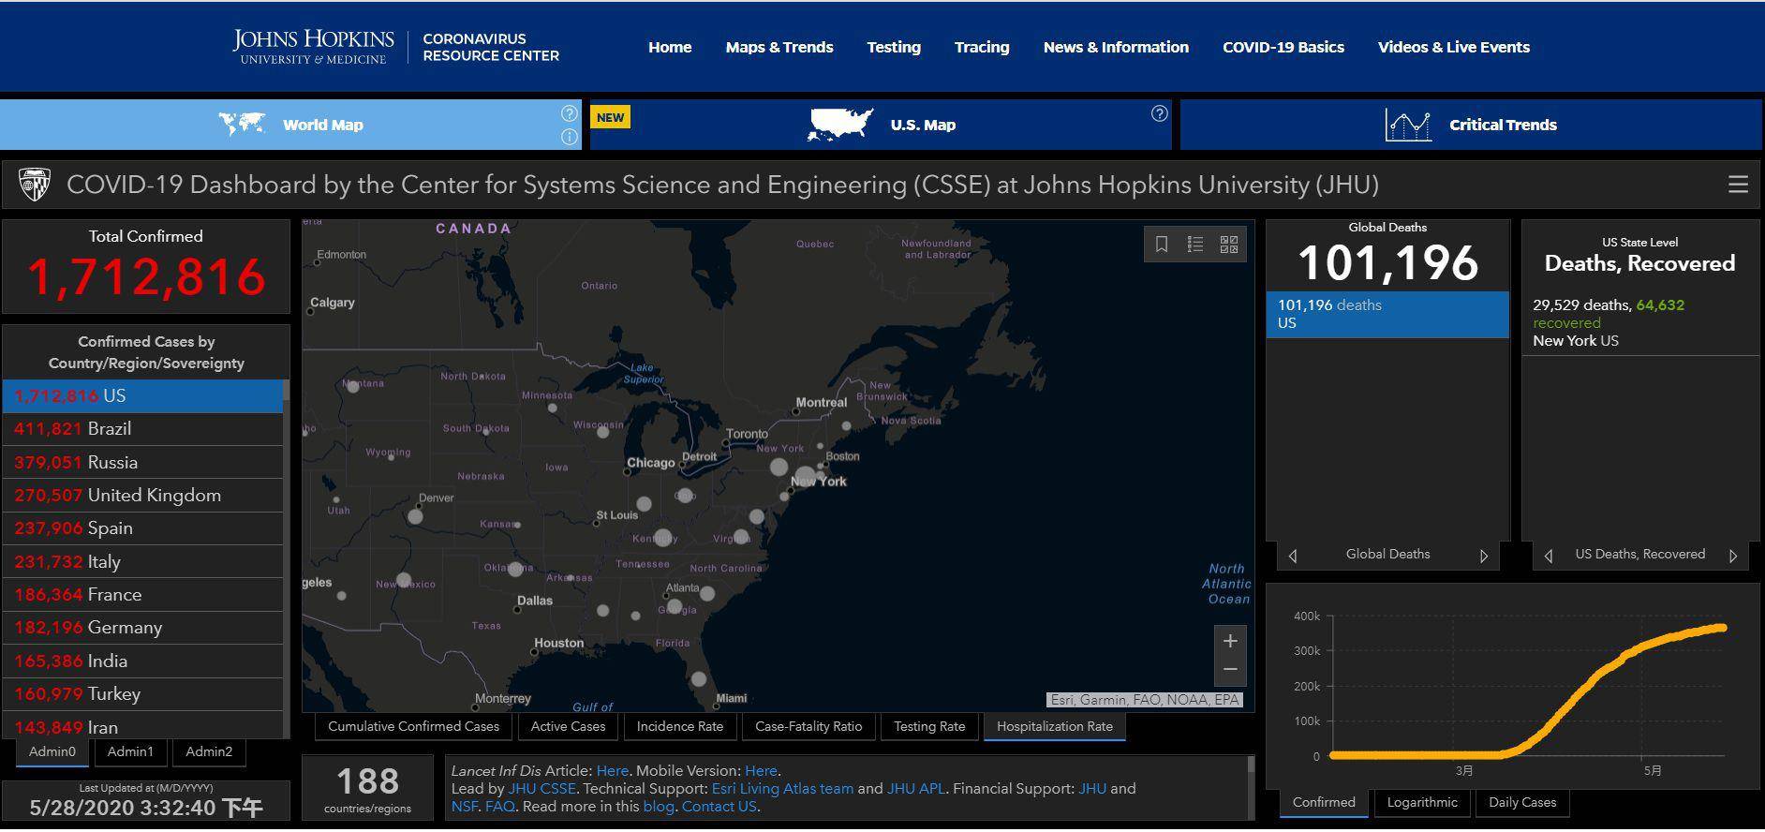
Task: Select US in the confirmed cases list
Action: pos(143,395)
